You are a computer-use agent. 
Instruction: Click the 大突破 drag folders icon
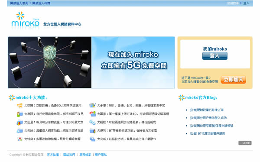93,139
